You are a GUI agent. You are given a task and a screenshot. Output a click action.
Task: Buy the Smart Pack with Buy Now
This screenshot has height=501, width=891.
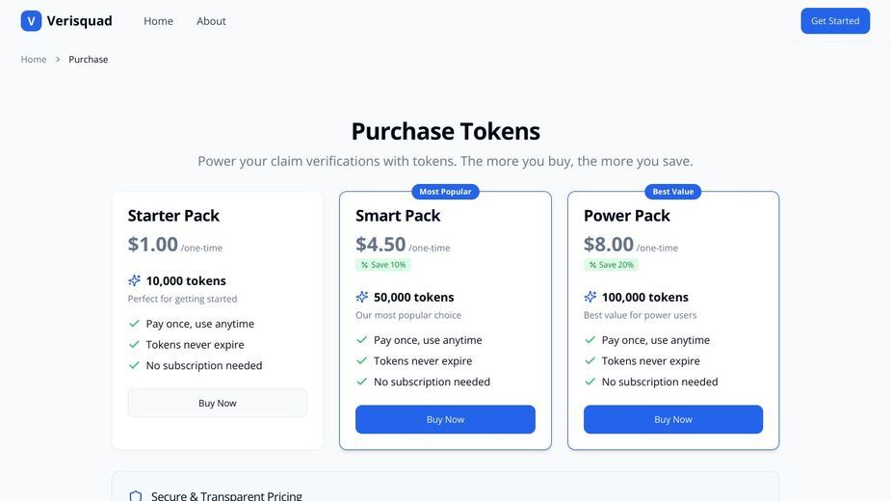click(445, 420)
